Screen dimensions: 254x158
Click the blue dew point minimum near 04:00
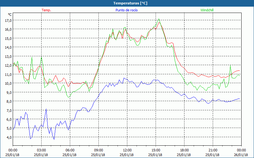pyautogui.click(x=54, y=139)
